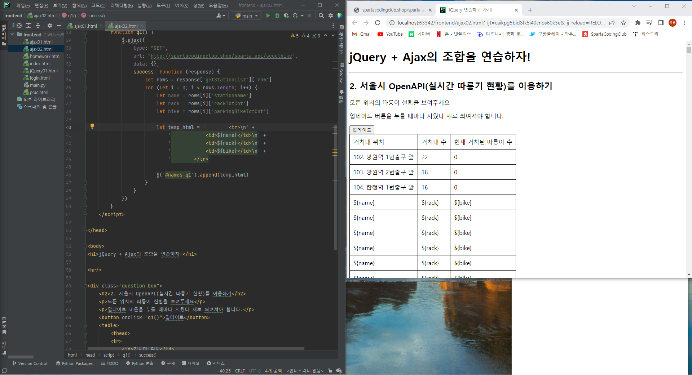Open the 터미널 tool window

pos(190,363)
